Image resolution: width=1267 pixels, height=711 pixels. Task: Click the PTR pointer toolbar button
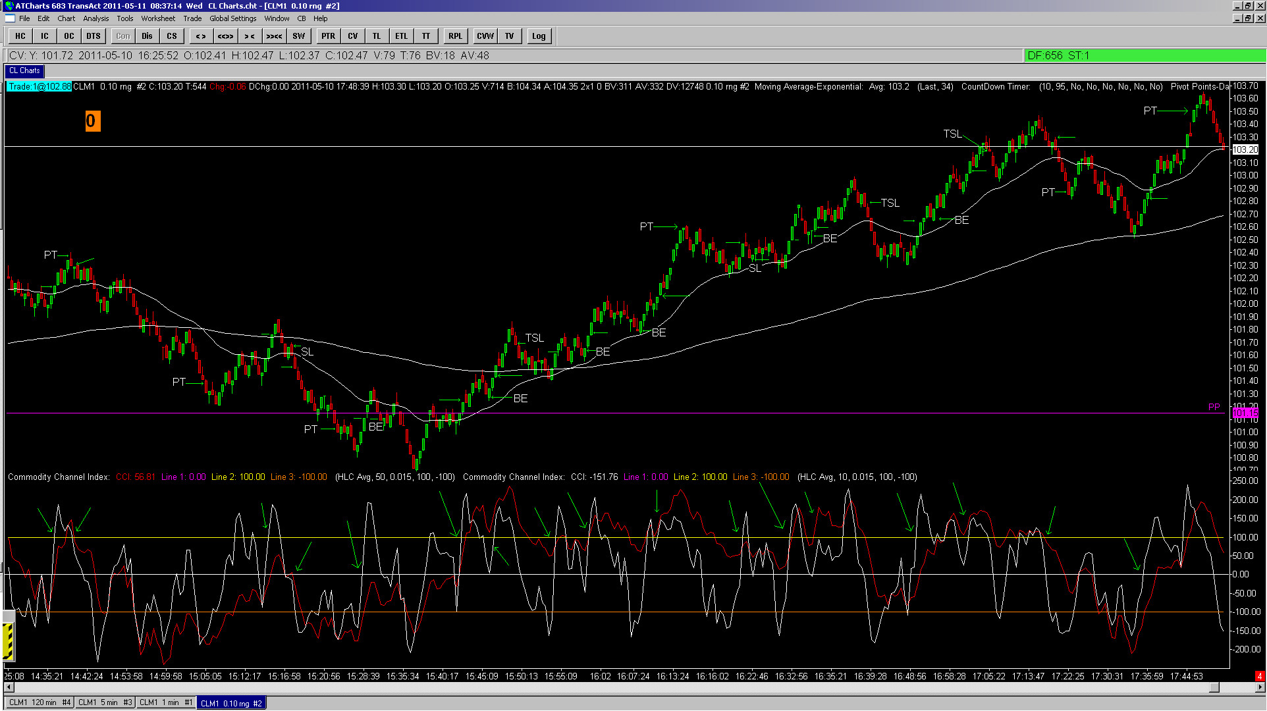[328, 36]
